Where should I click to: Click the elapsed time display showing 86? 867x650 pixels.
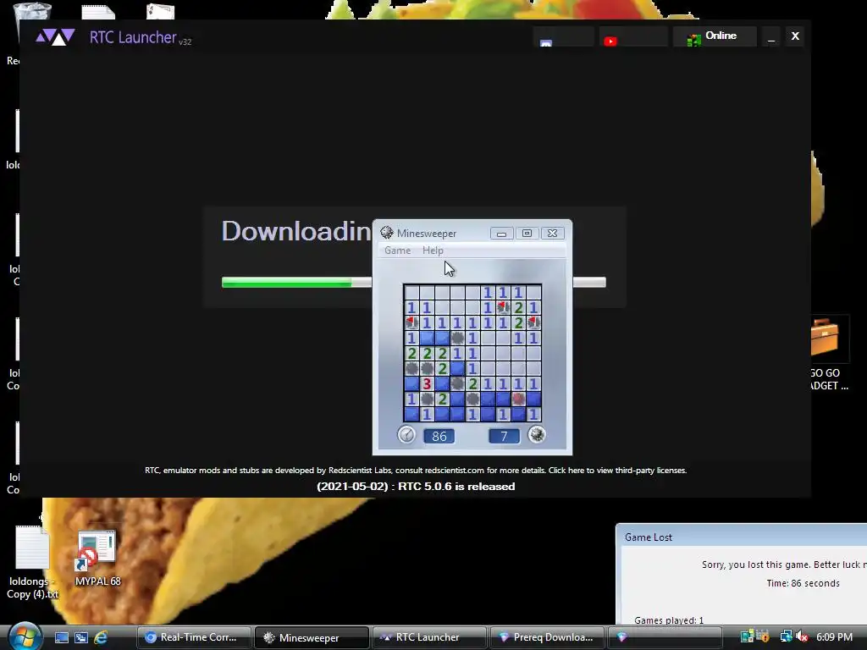(439, 436)
